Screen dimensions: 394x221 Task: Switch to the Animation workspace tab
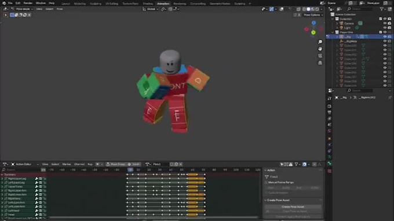point(163,3)
